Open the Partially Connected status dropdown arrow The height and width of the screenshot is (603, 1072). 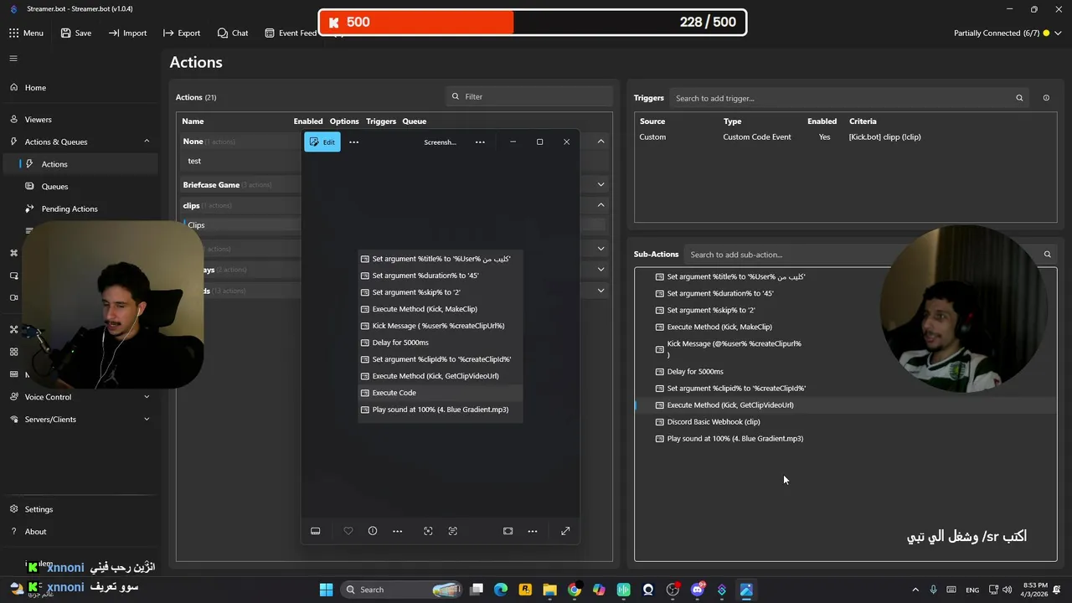click(x=1059, y=33)
